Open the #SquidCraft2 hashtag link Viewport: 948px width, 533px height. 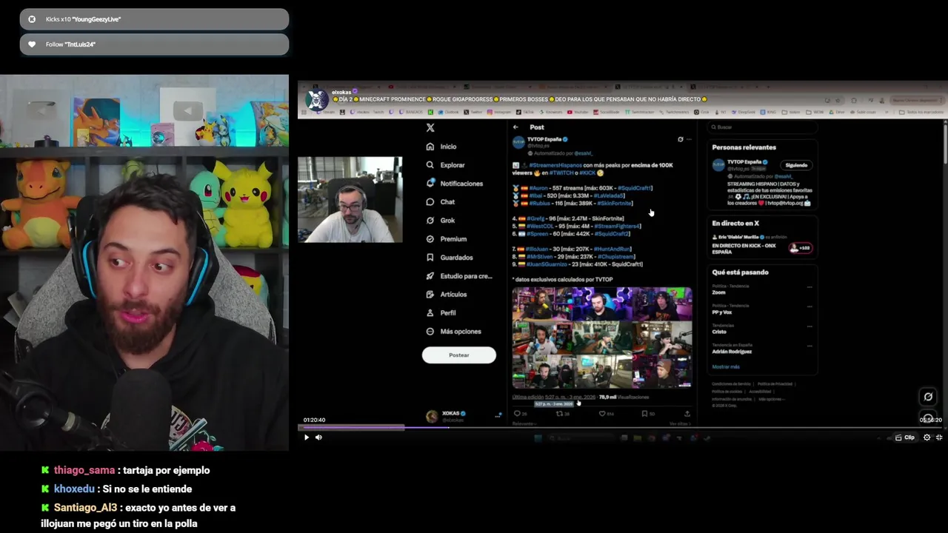pos(611,234)
